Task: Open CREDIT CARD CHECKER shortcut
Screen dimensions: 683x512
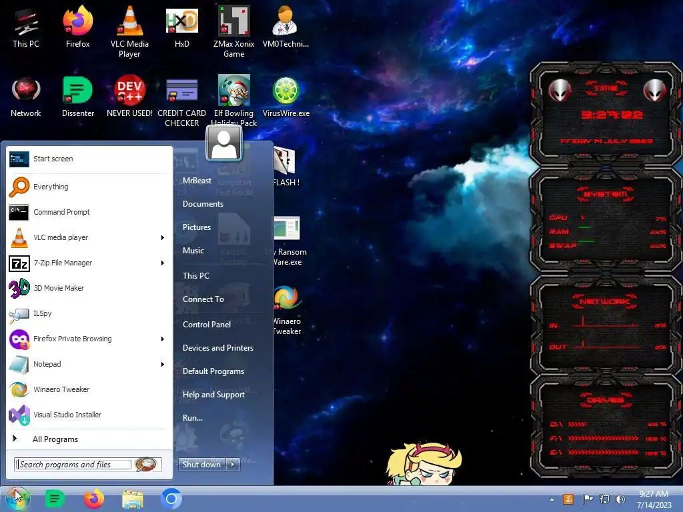Action: pos(181,102)
